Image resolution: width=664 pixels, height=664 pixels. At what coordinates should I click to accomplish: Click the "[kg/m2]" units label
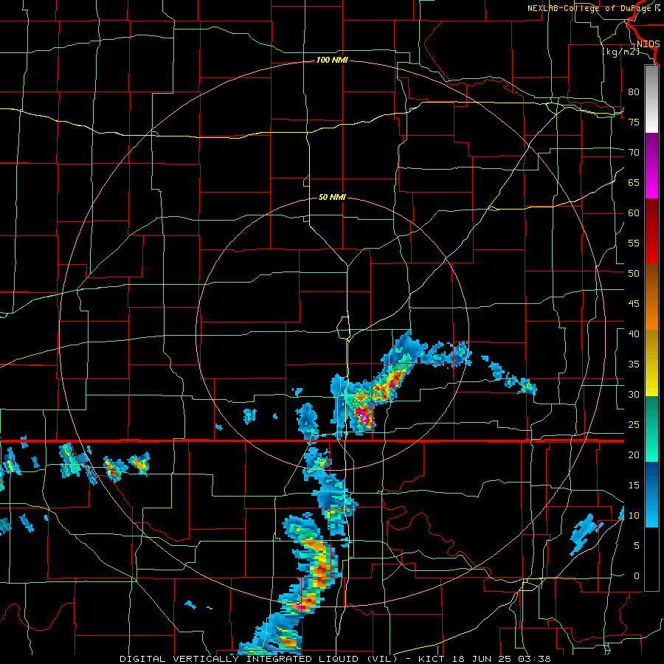click(620, 52)
